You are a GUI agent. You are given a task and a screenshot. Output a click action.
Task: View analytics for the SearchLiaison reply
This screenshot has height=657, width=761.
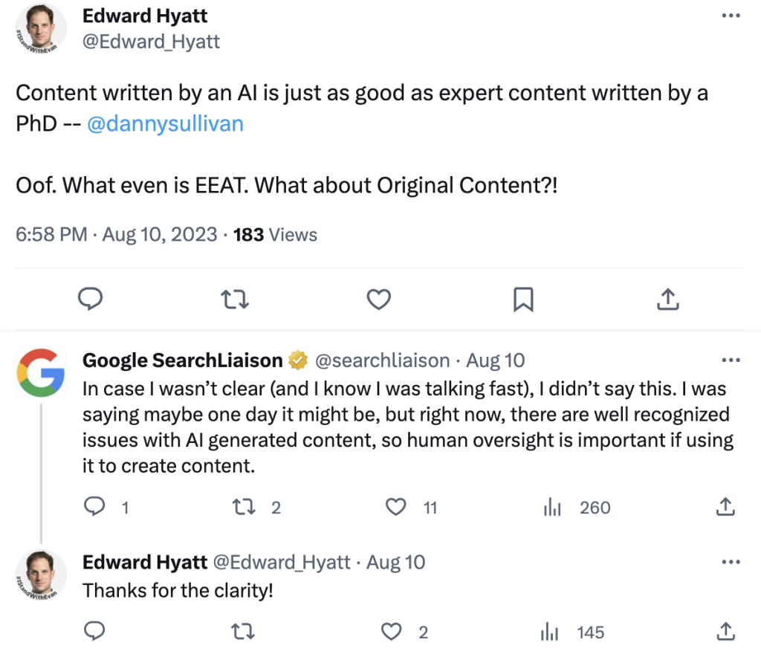click(552, 508)
